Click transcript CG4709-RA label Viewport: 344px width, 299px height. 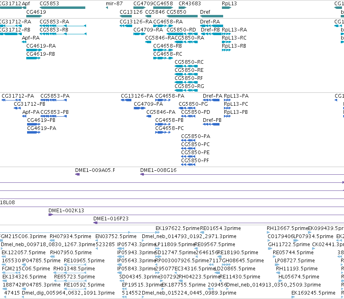[x=148, y=30]
